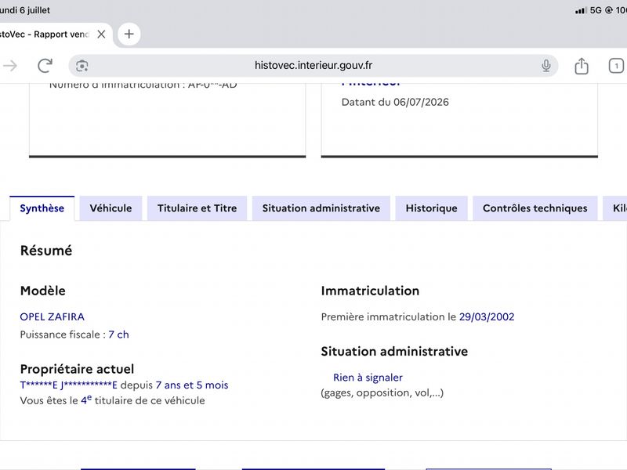This screenshot has width=627, height=470.
Task: Activate the microphone voice search icon
Action: 545,66
